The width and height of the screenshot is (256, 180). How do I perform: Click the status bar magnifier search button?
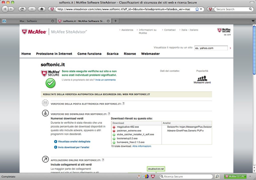pos(217,176)
